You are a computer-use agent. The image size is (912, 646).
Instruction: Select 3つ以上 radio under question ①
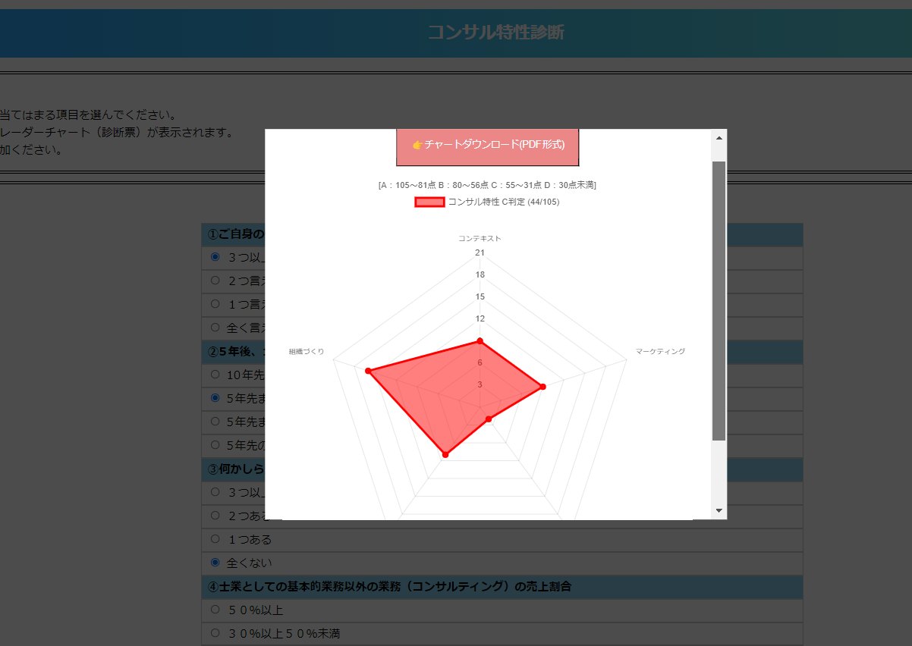coord(215,257)
